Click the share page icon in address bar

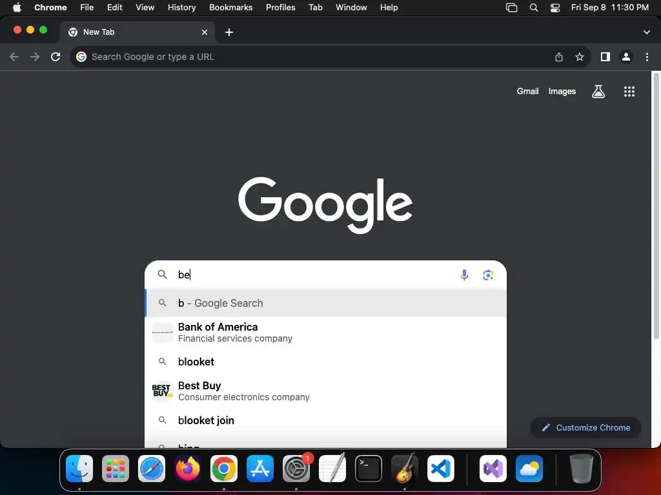pos(559,57)
